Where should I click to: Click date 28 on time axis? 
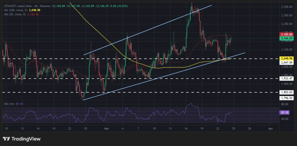(x=249, y=128)
